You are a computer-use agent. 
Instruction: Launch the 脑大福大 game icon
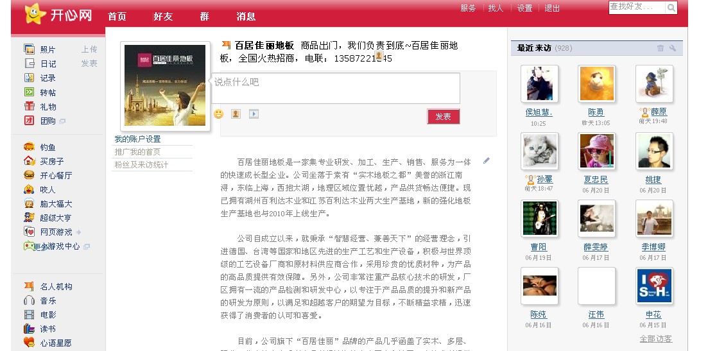pos(30,203)
